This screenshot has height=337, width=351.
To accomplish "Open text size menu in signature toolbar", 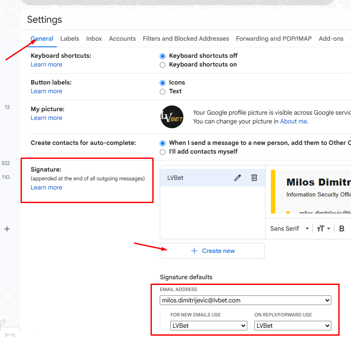I will pos(323,228).
